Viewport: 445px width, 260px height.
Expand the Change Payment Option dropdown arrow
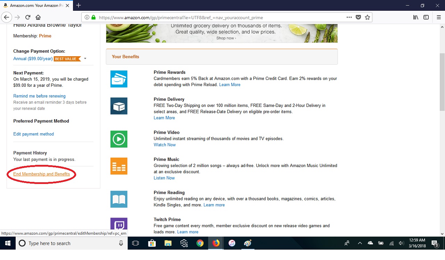tap(85, 59)
